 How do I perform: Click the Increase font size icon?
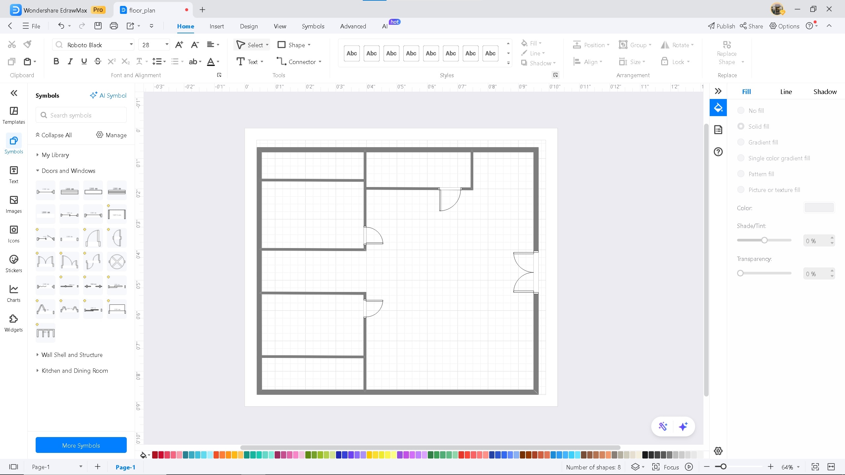(179, 45)
